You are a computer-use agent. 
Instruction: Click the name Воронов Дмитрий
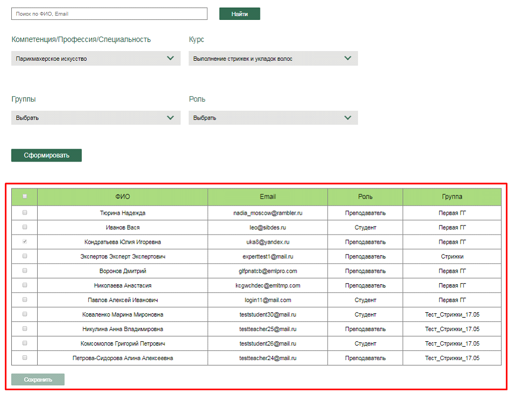[x=123, y=271]
